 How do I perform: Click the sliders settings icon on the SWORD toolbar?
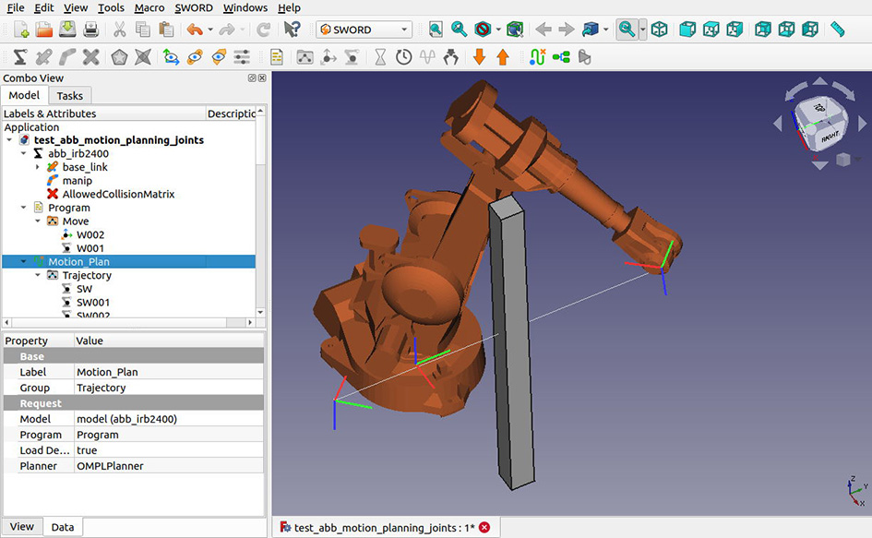pyautogui.click(x=241, y=56)
